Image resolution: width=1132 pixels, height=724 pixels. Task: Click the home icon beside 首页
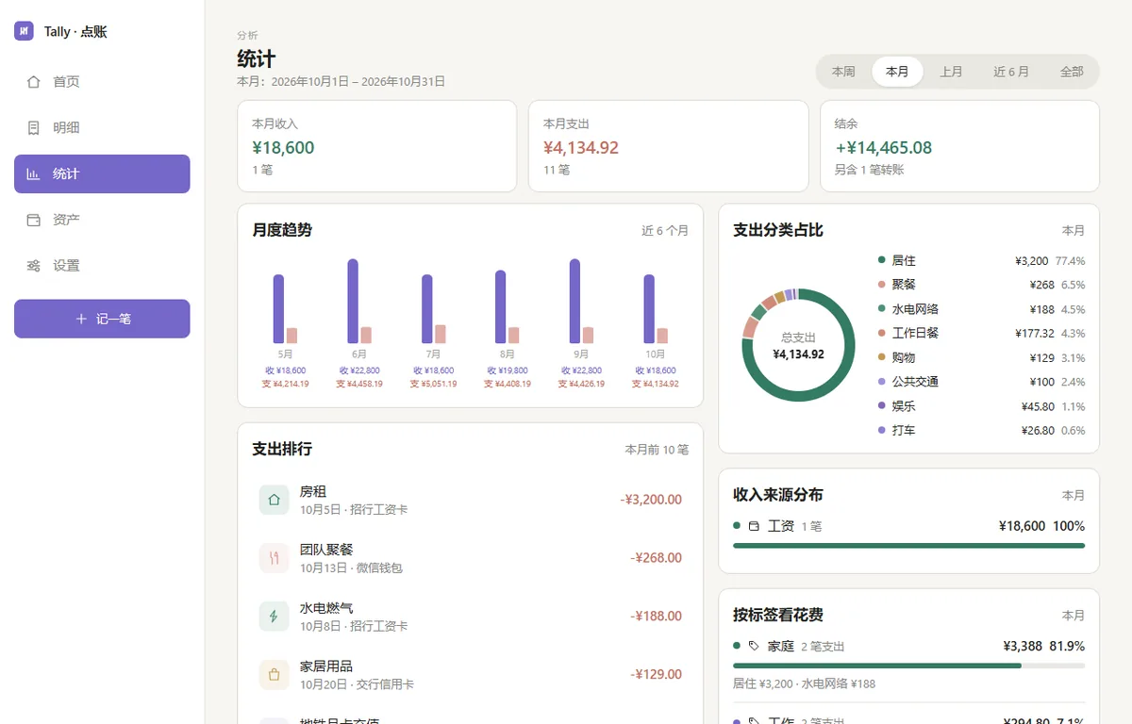(x=34, y=82)
